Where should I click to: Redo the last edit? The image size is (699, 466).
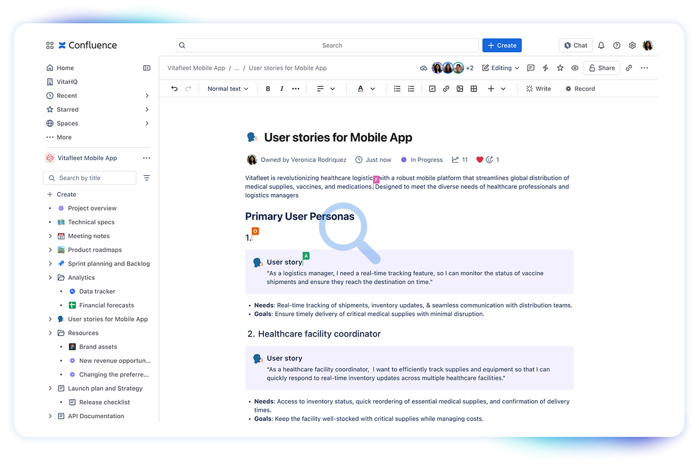pyautogui.click(x=188, y=89)
